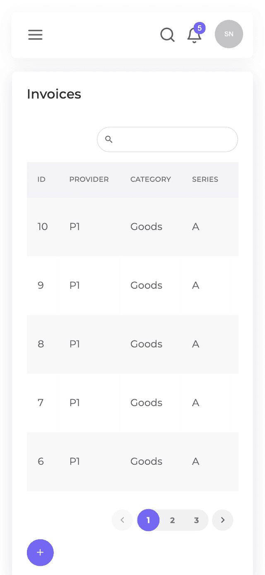Image resolution: width=265 pixels, height=575 pixels.
Task: Click the search magnifier icon in header
Action: coord(167,35)
